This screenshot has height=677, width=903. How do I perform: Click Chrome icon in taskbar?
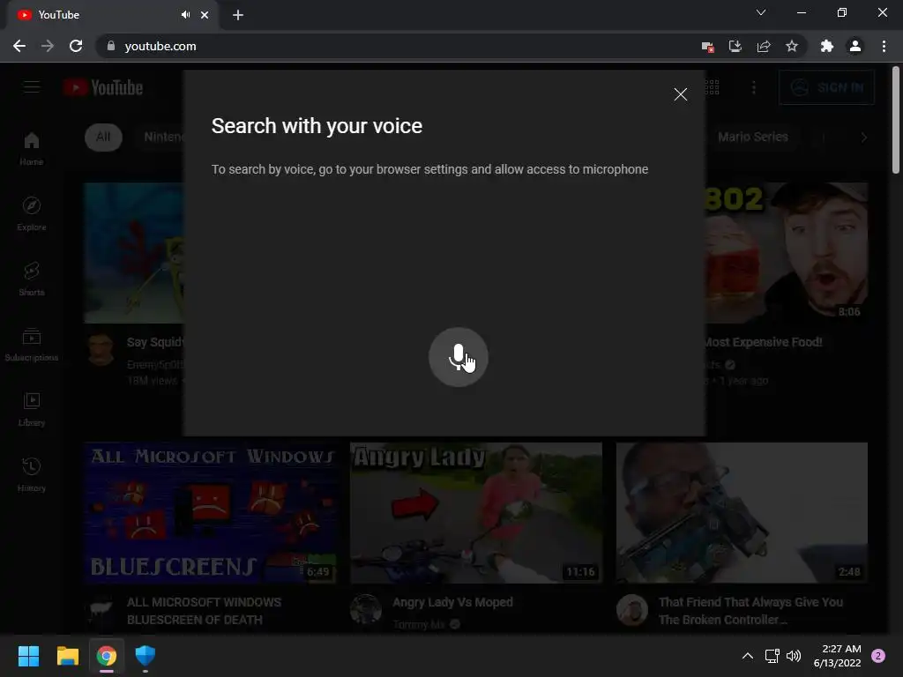[107, 656]
